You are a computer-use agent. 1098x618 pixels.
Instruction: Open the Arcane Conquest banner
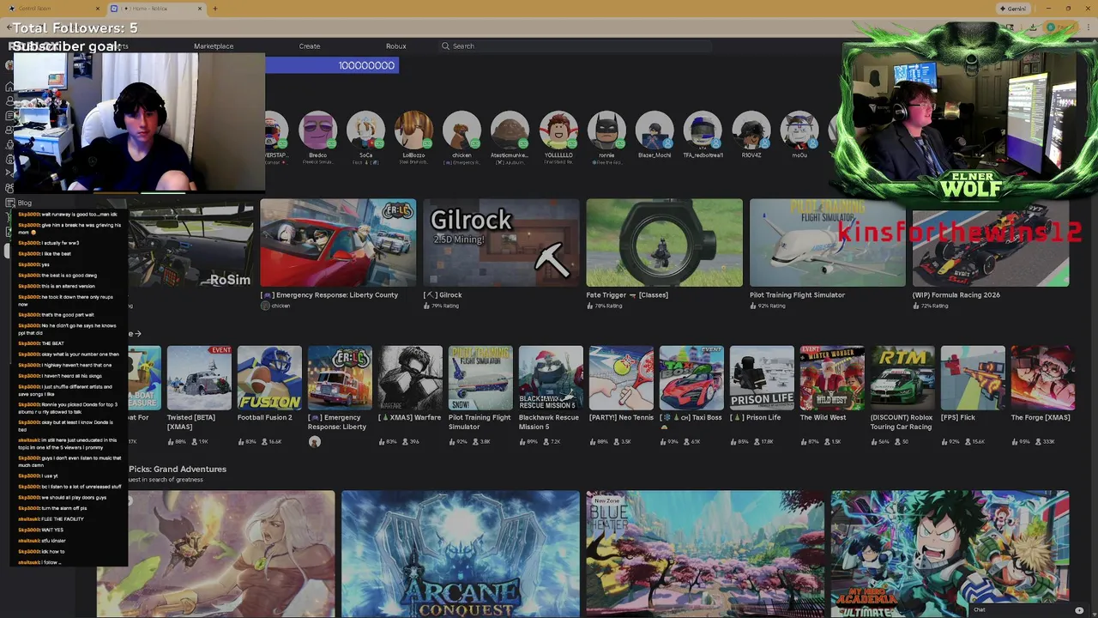click(x=461, y=554)
